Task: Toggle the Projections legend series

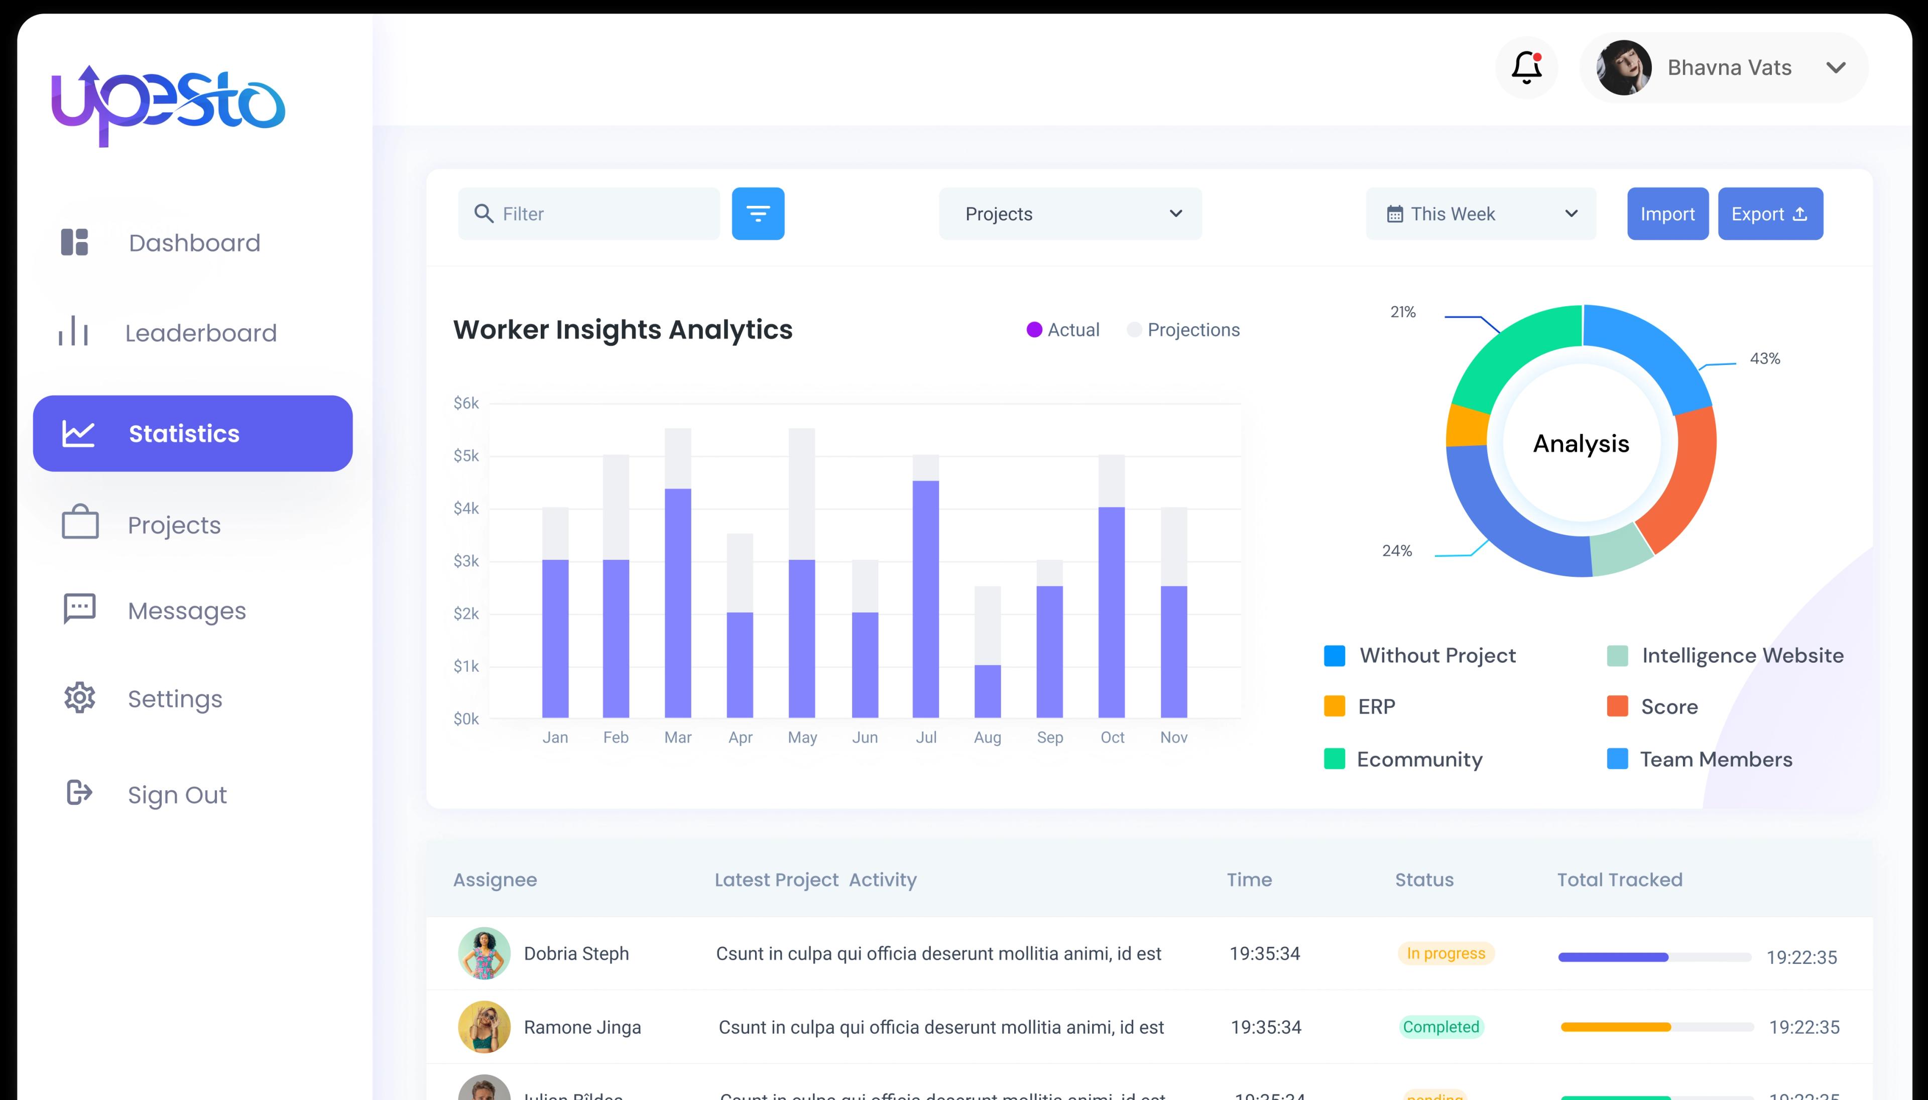Action: 1183,329
